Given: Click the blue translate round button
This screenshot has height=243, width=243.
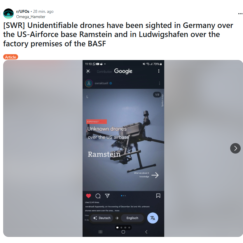Looking at the screenshot, I should [153, 218].
